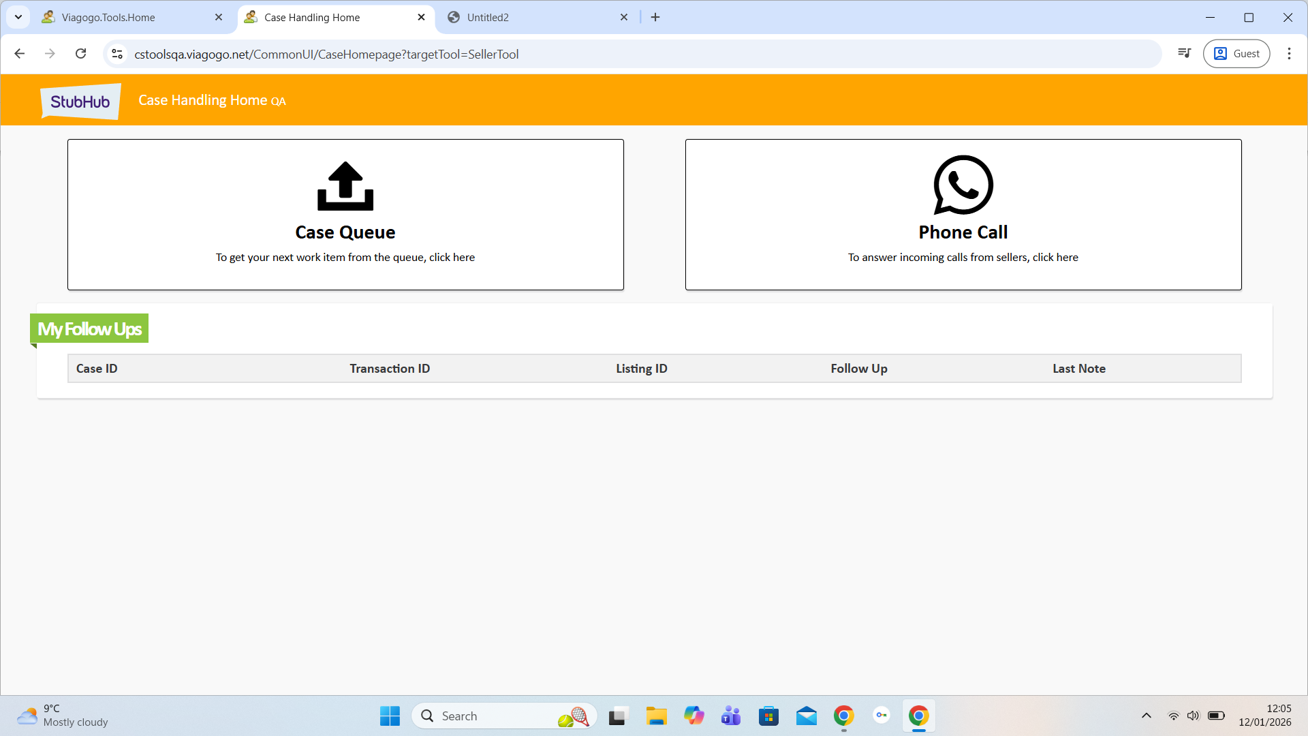Reload the page with refresh icon
This screenshot has width=1308, height=736.
pyautogui.click(x=80, y=54)
